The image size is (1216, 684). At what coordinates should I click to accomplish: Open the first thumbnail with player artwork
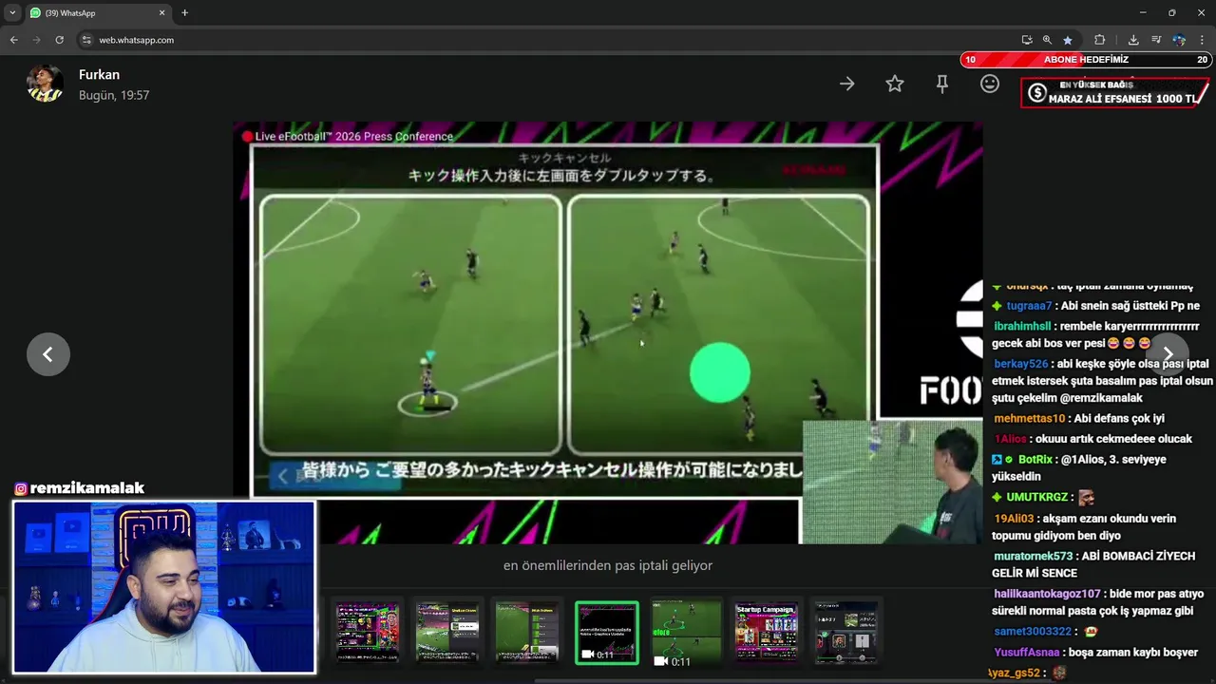click(x=368, y=631)
